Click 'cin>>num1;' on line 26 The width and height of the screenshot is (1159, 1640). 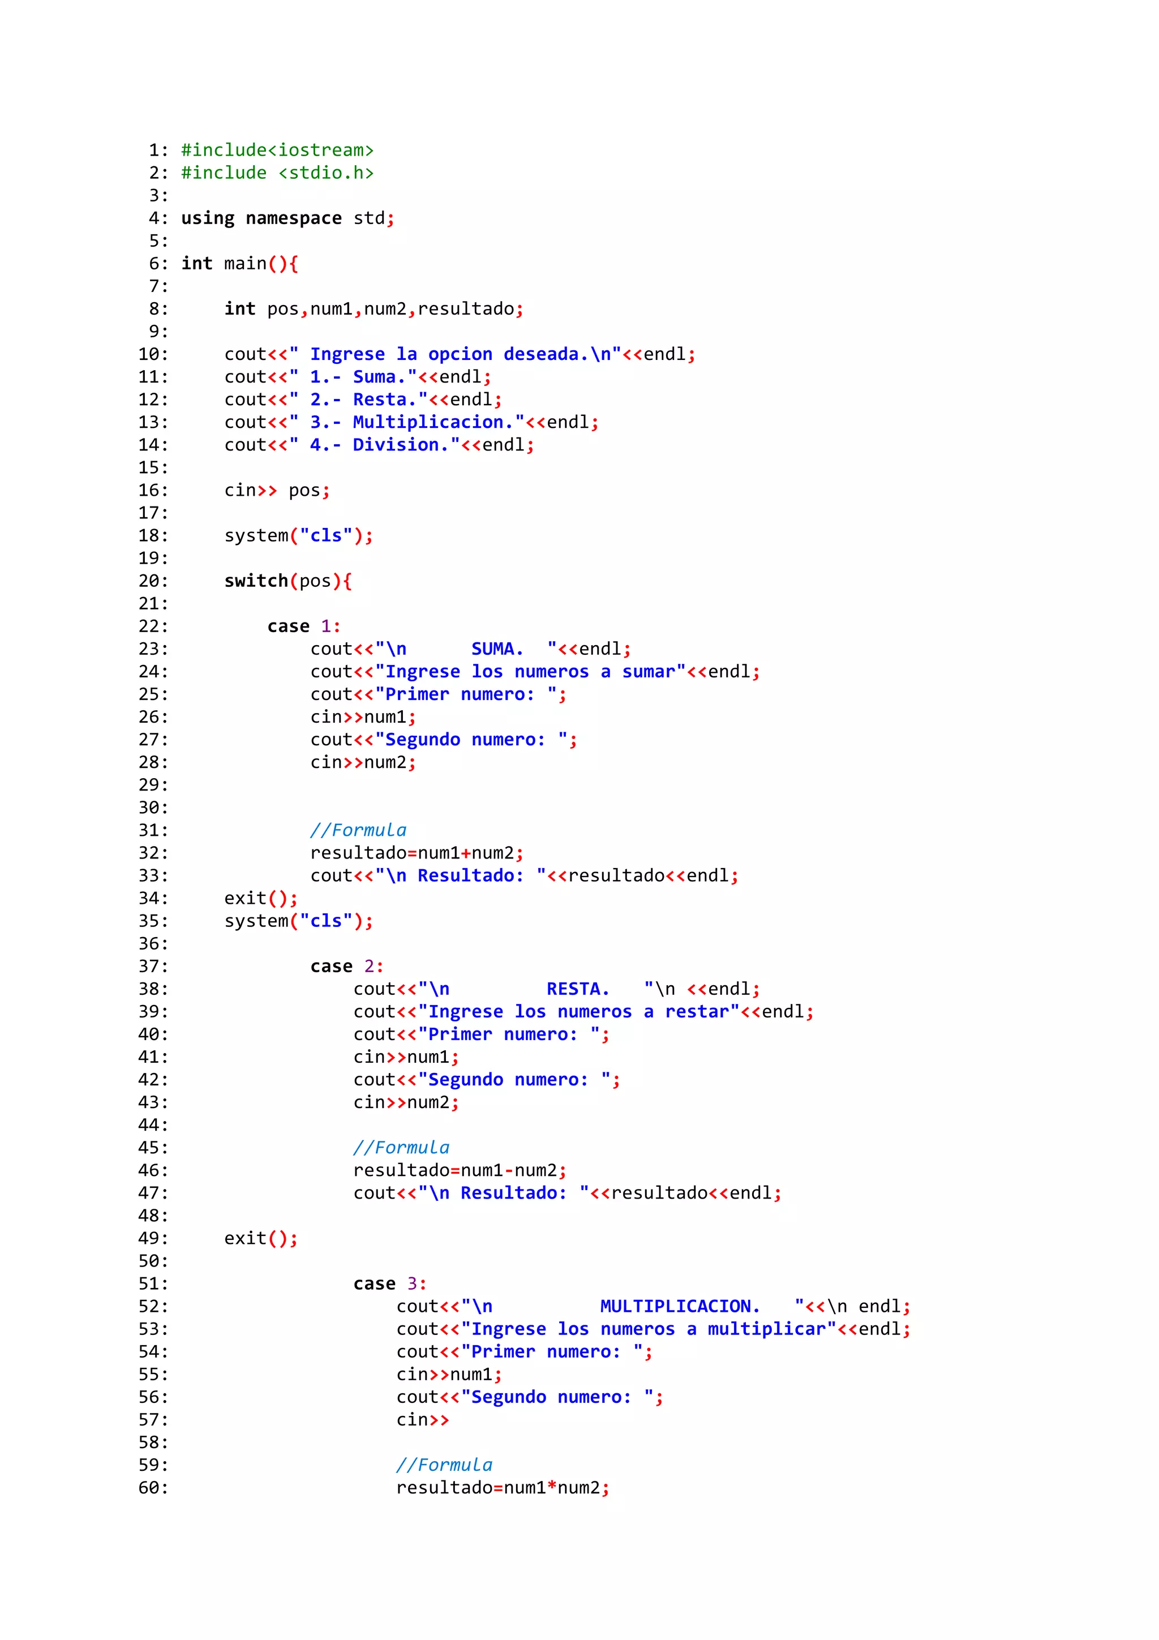click(363, 717)
